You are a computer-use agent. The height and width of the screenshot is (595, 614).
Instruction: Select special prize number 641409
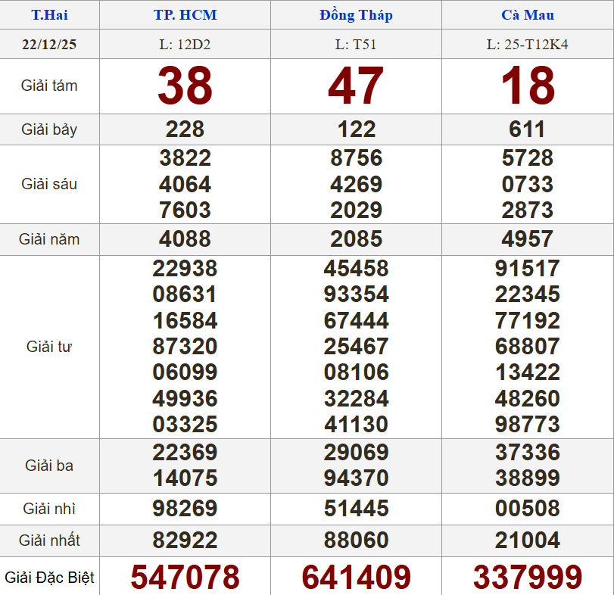pos(356,577)
